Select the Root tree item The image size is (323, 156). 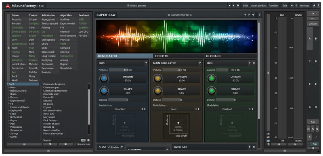pyautogui.click(x=23, y=84)
